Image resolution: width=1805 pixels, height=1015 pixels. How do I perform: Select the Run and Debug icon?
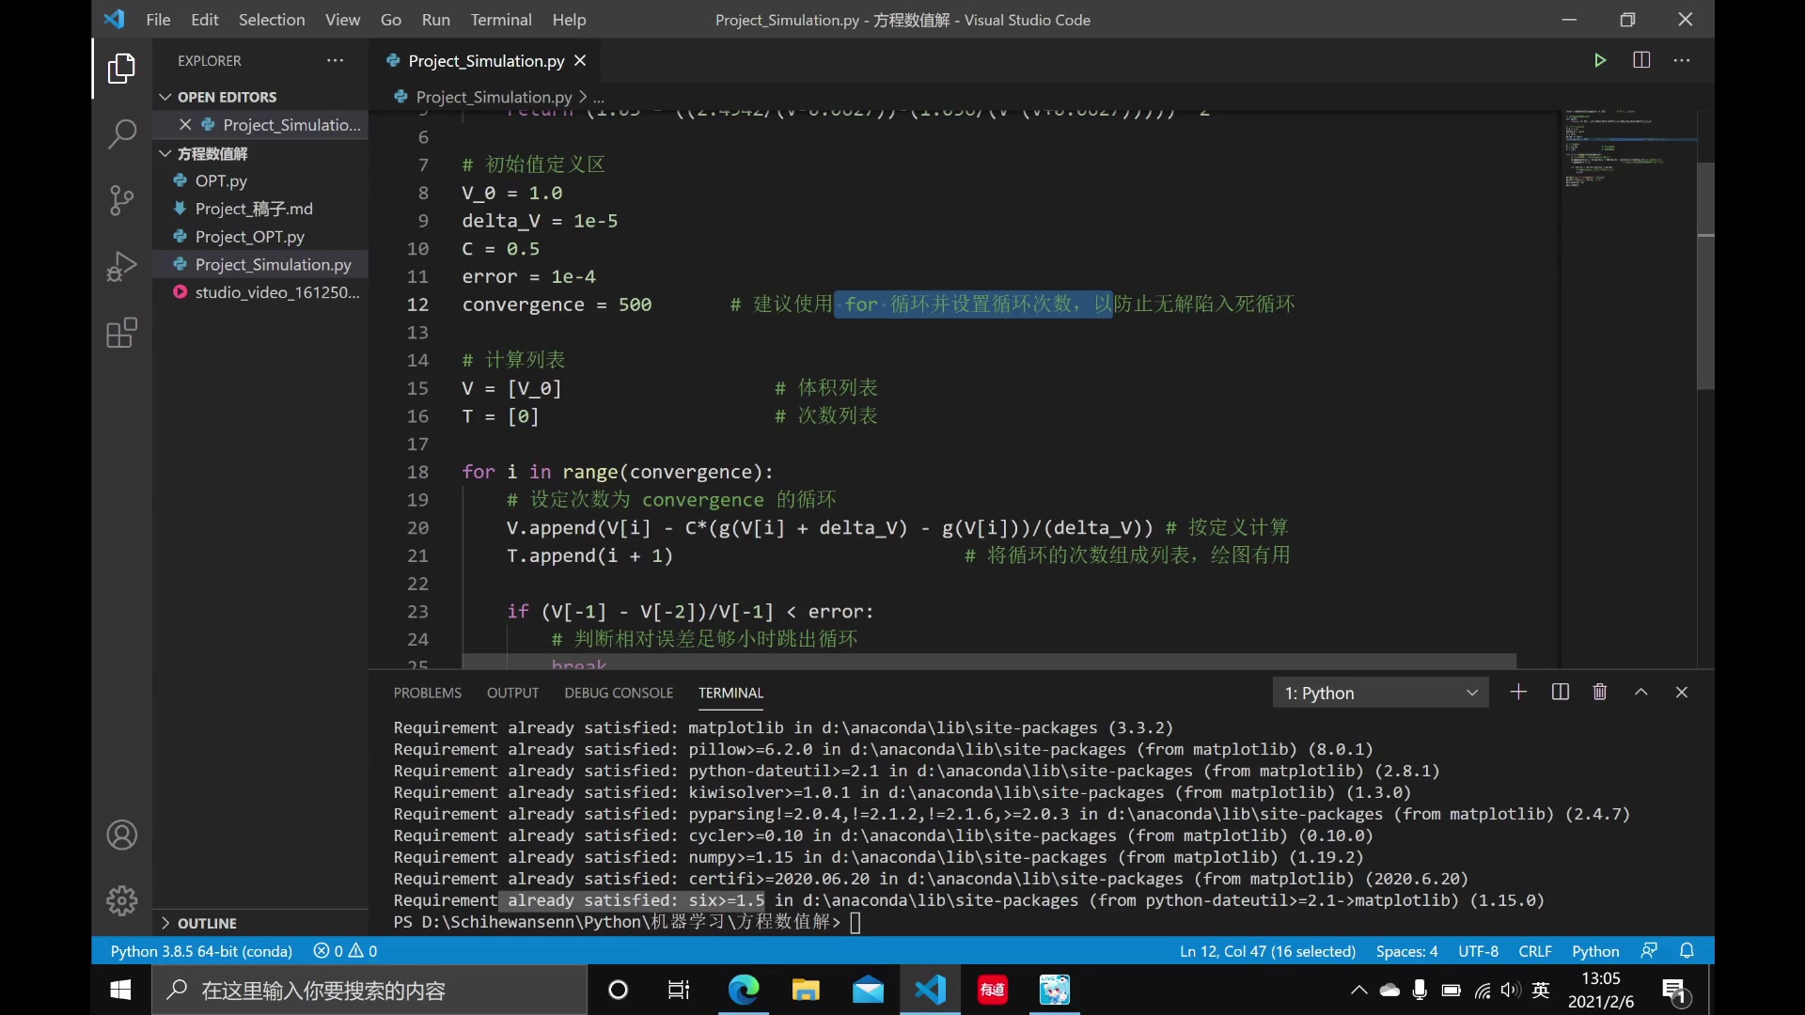pyautogui.click(x=120, y=267)
